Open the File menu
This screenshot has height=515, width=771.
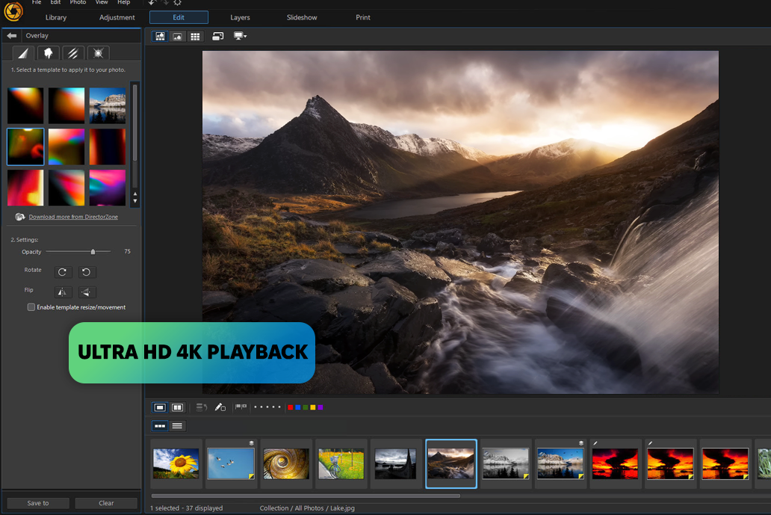pyautogui.click(x=37, y=2)
